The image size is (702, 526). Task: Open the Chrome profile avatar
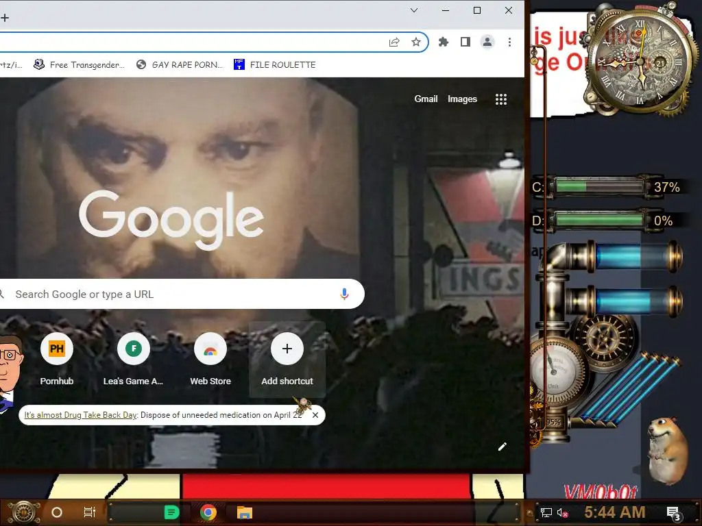coord(487,42)
